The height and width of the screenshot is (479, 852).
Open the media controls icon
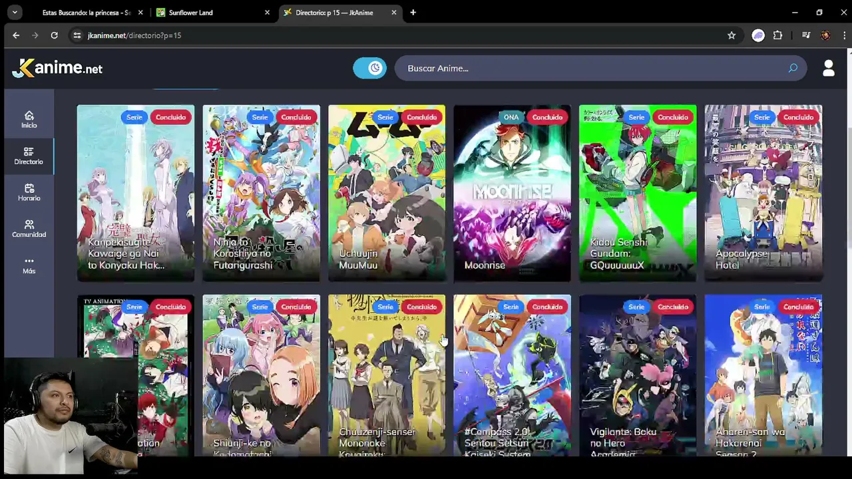click(x=806, y=35)
